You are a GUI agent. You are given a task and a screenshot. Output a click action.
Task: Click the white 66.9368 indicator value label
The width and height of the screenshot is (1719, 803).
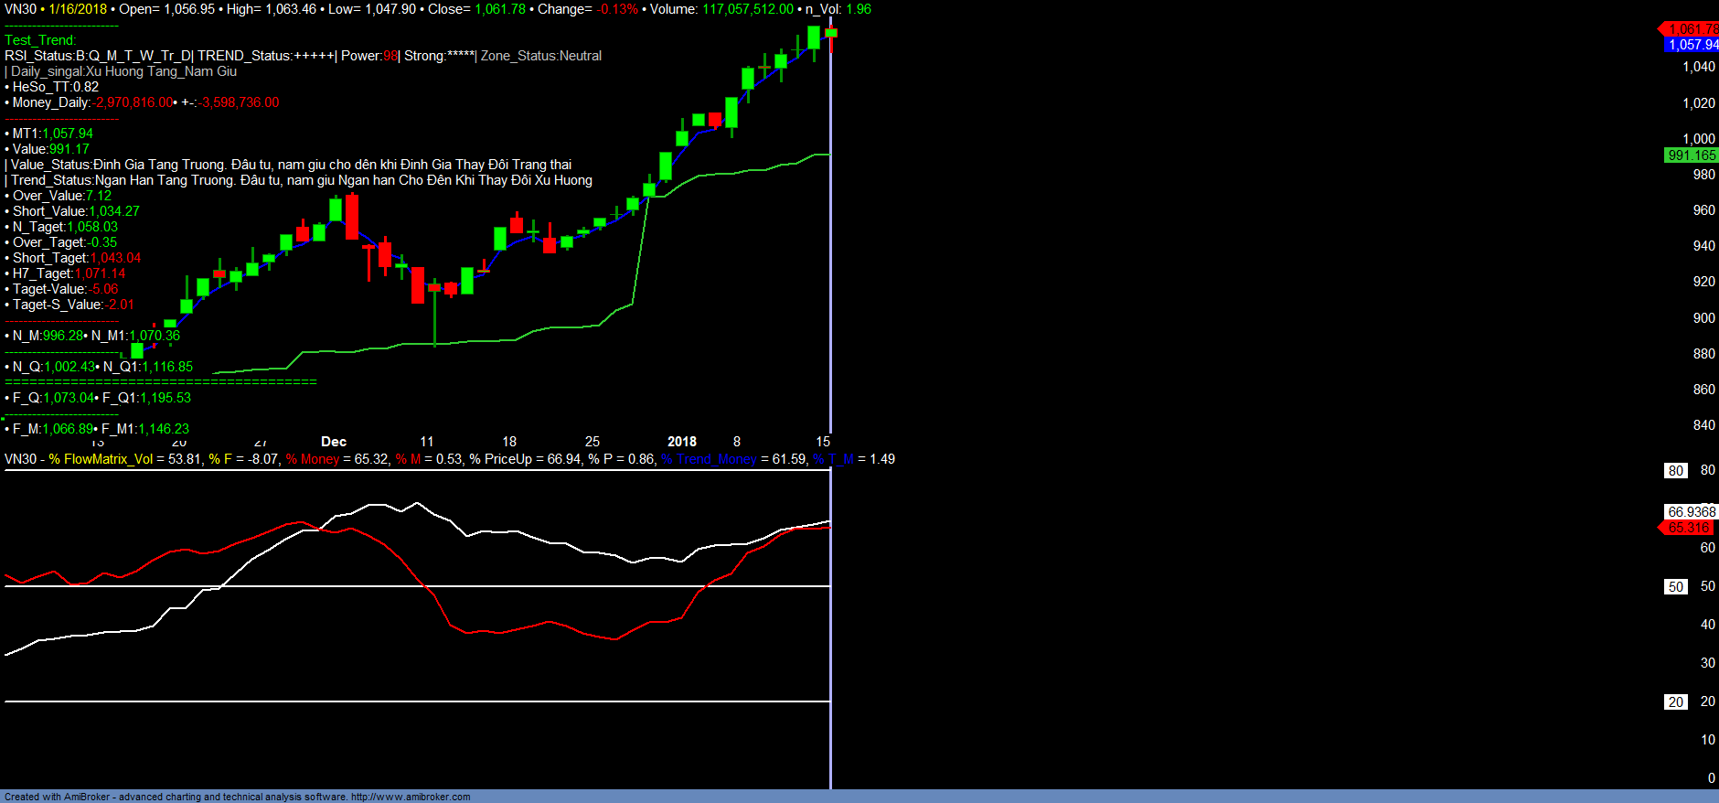[1691, 512]
